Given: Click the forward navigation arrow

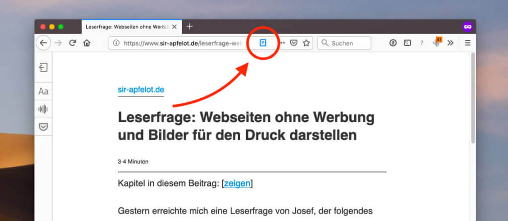Looking at the screenshot, I should pos(59,43).
